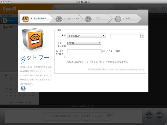Click the ログアウト link in the header
167x125 pixels.
coord(130,8)
